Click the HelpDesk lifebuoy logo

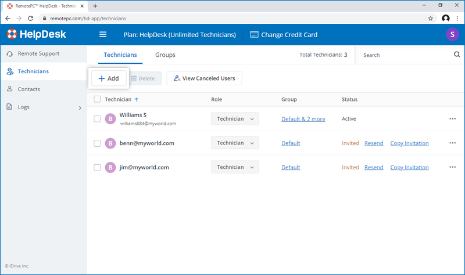[12, 34]
